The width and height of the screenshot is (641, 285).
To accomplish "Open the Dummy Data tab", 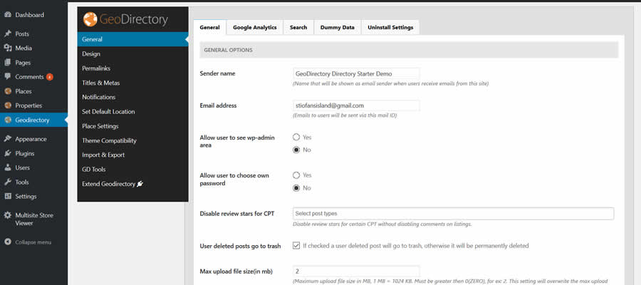I will coord(338,27).
